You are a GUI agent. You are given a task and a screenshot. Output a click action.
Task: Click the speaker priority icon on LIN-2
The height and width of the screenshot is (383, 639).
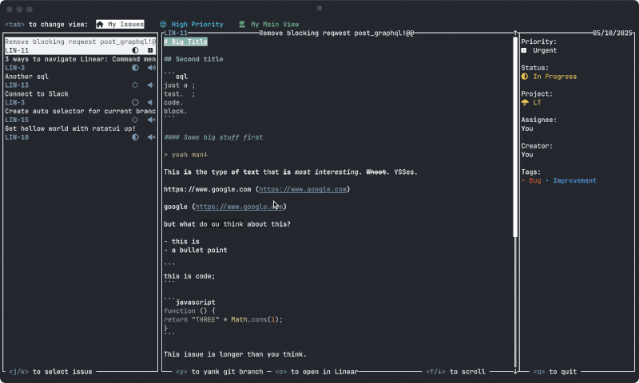tap(152, 68)
